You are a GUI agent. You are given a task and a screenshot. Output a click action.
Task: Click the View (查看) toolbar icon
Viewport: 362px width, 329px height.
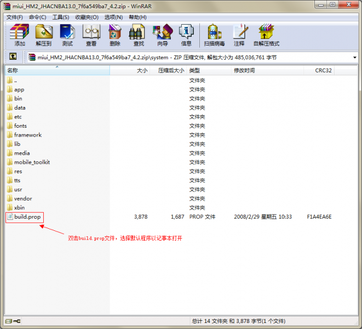[x=91, y=35]
